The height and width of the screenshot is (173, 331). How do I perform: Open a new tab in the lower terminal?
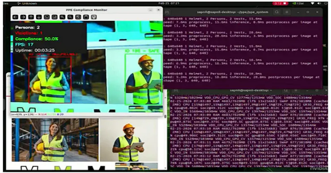176,91
